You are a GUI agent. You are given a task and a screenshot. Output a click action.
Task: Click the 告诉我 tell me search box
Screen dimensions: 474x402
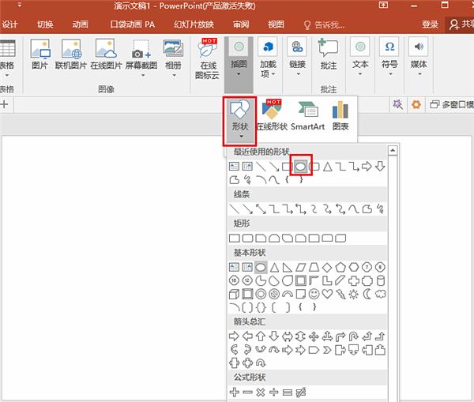(324, 24)
